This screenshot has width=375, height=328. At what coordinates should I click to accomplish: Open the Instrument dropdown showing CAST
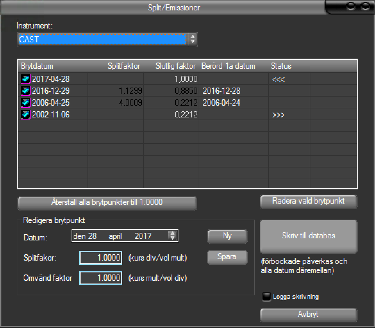point(192,39)
